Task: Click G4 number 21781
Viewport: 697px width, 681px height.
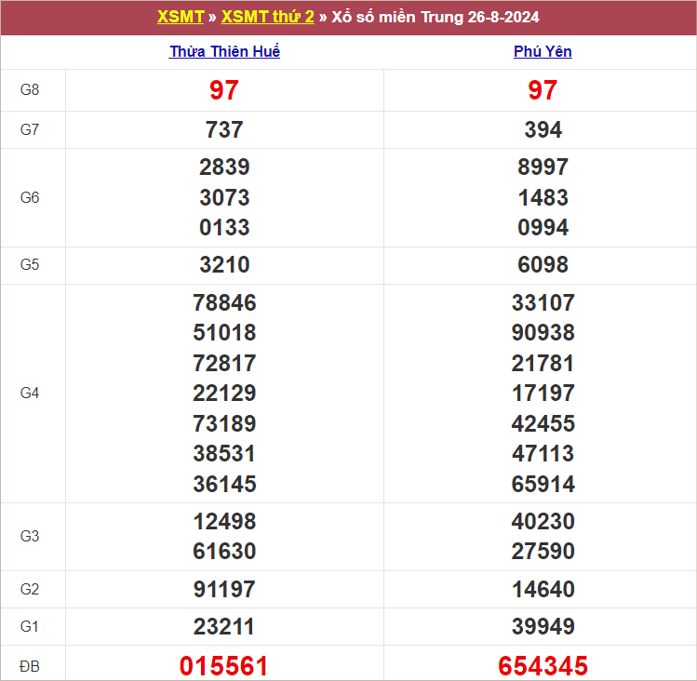Action: click(543, 363)
